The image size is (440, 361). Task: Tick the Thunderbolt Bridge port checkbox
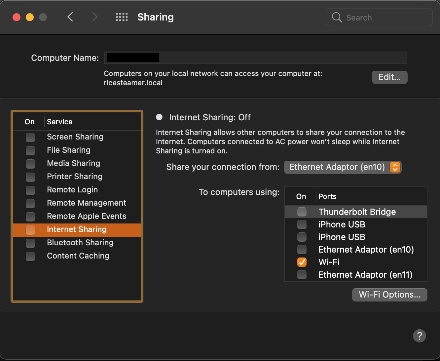tap(302, 212)
